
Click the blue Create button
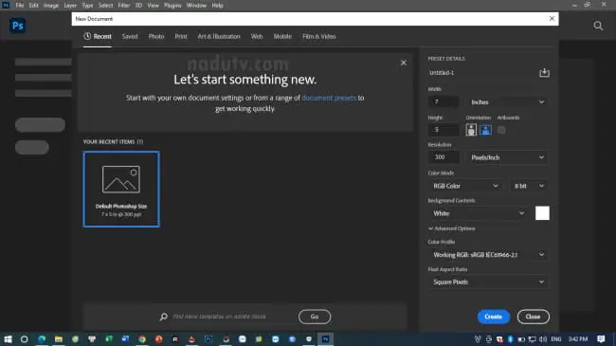point(494,317)
